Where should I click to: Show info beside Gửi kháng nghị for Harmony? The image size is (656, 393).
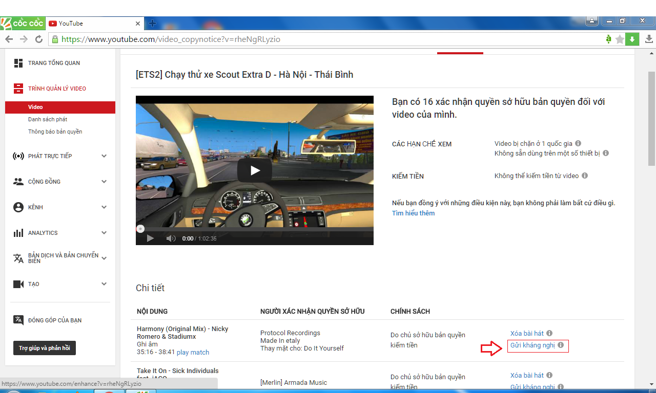tap(561, 345)
